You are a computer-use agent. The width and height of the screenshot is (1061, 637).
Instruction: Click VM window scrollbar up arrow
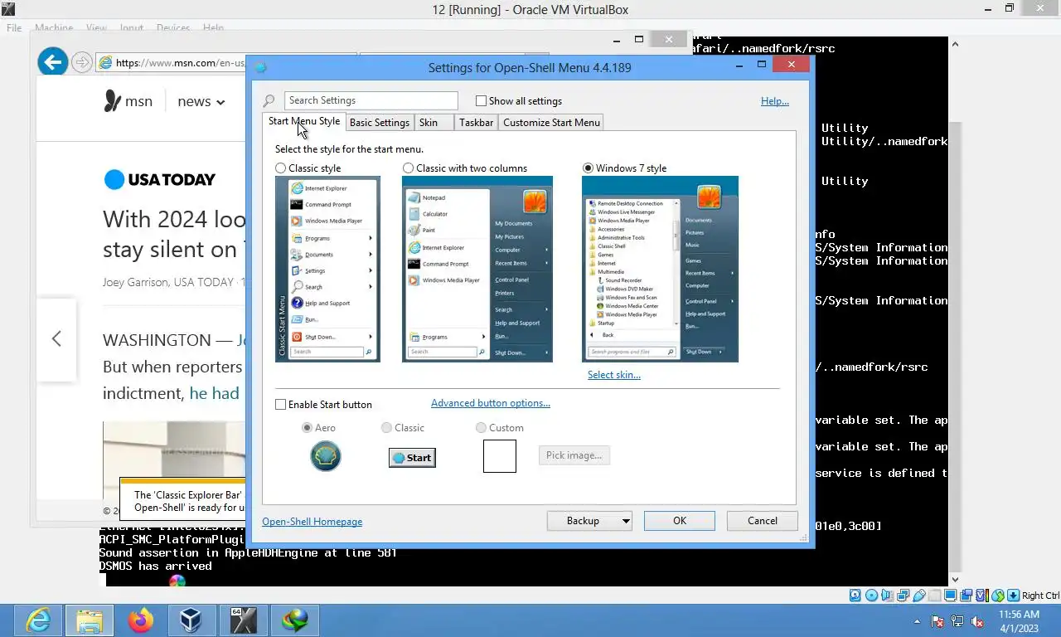tap(955, 44)
